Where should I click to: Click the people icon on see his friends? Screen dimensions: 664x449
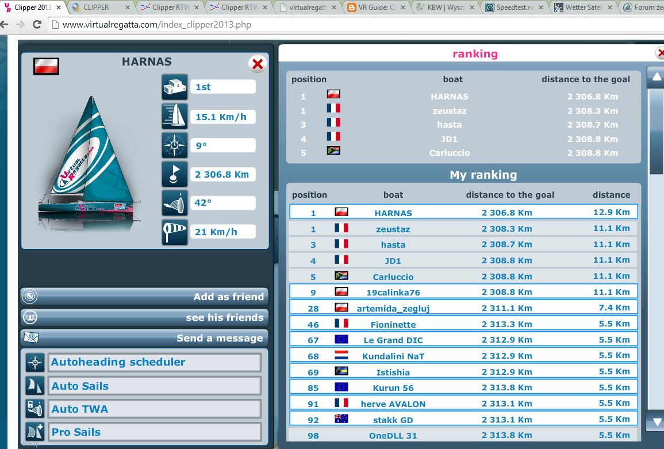[30, 317]
